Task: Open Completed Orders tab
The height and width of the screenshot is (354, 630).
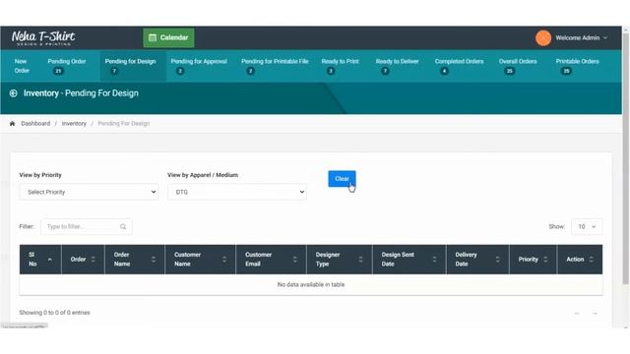Action: pos(459,66)
